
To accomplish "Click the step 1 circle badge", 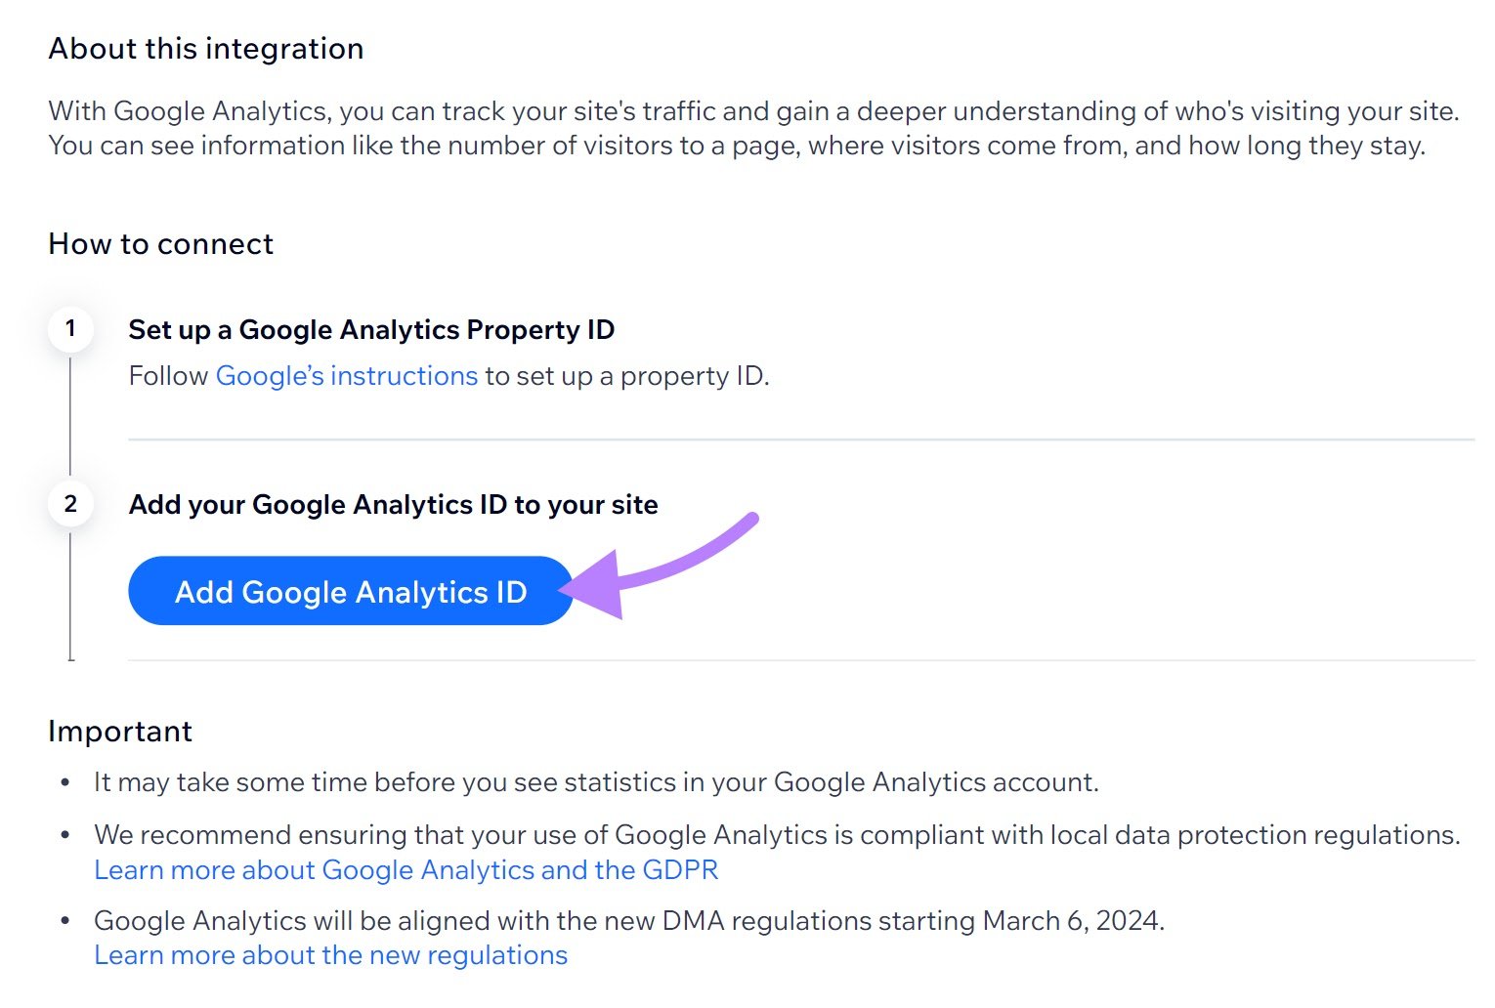I will click(69, 329).
